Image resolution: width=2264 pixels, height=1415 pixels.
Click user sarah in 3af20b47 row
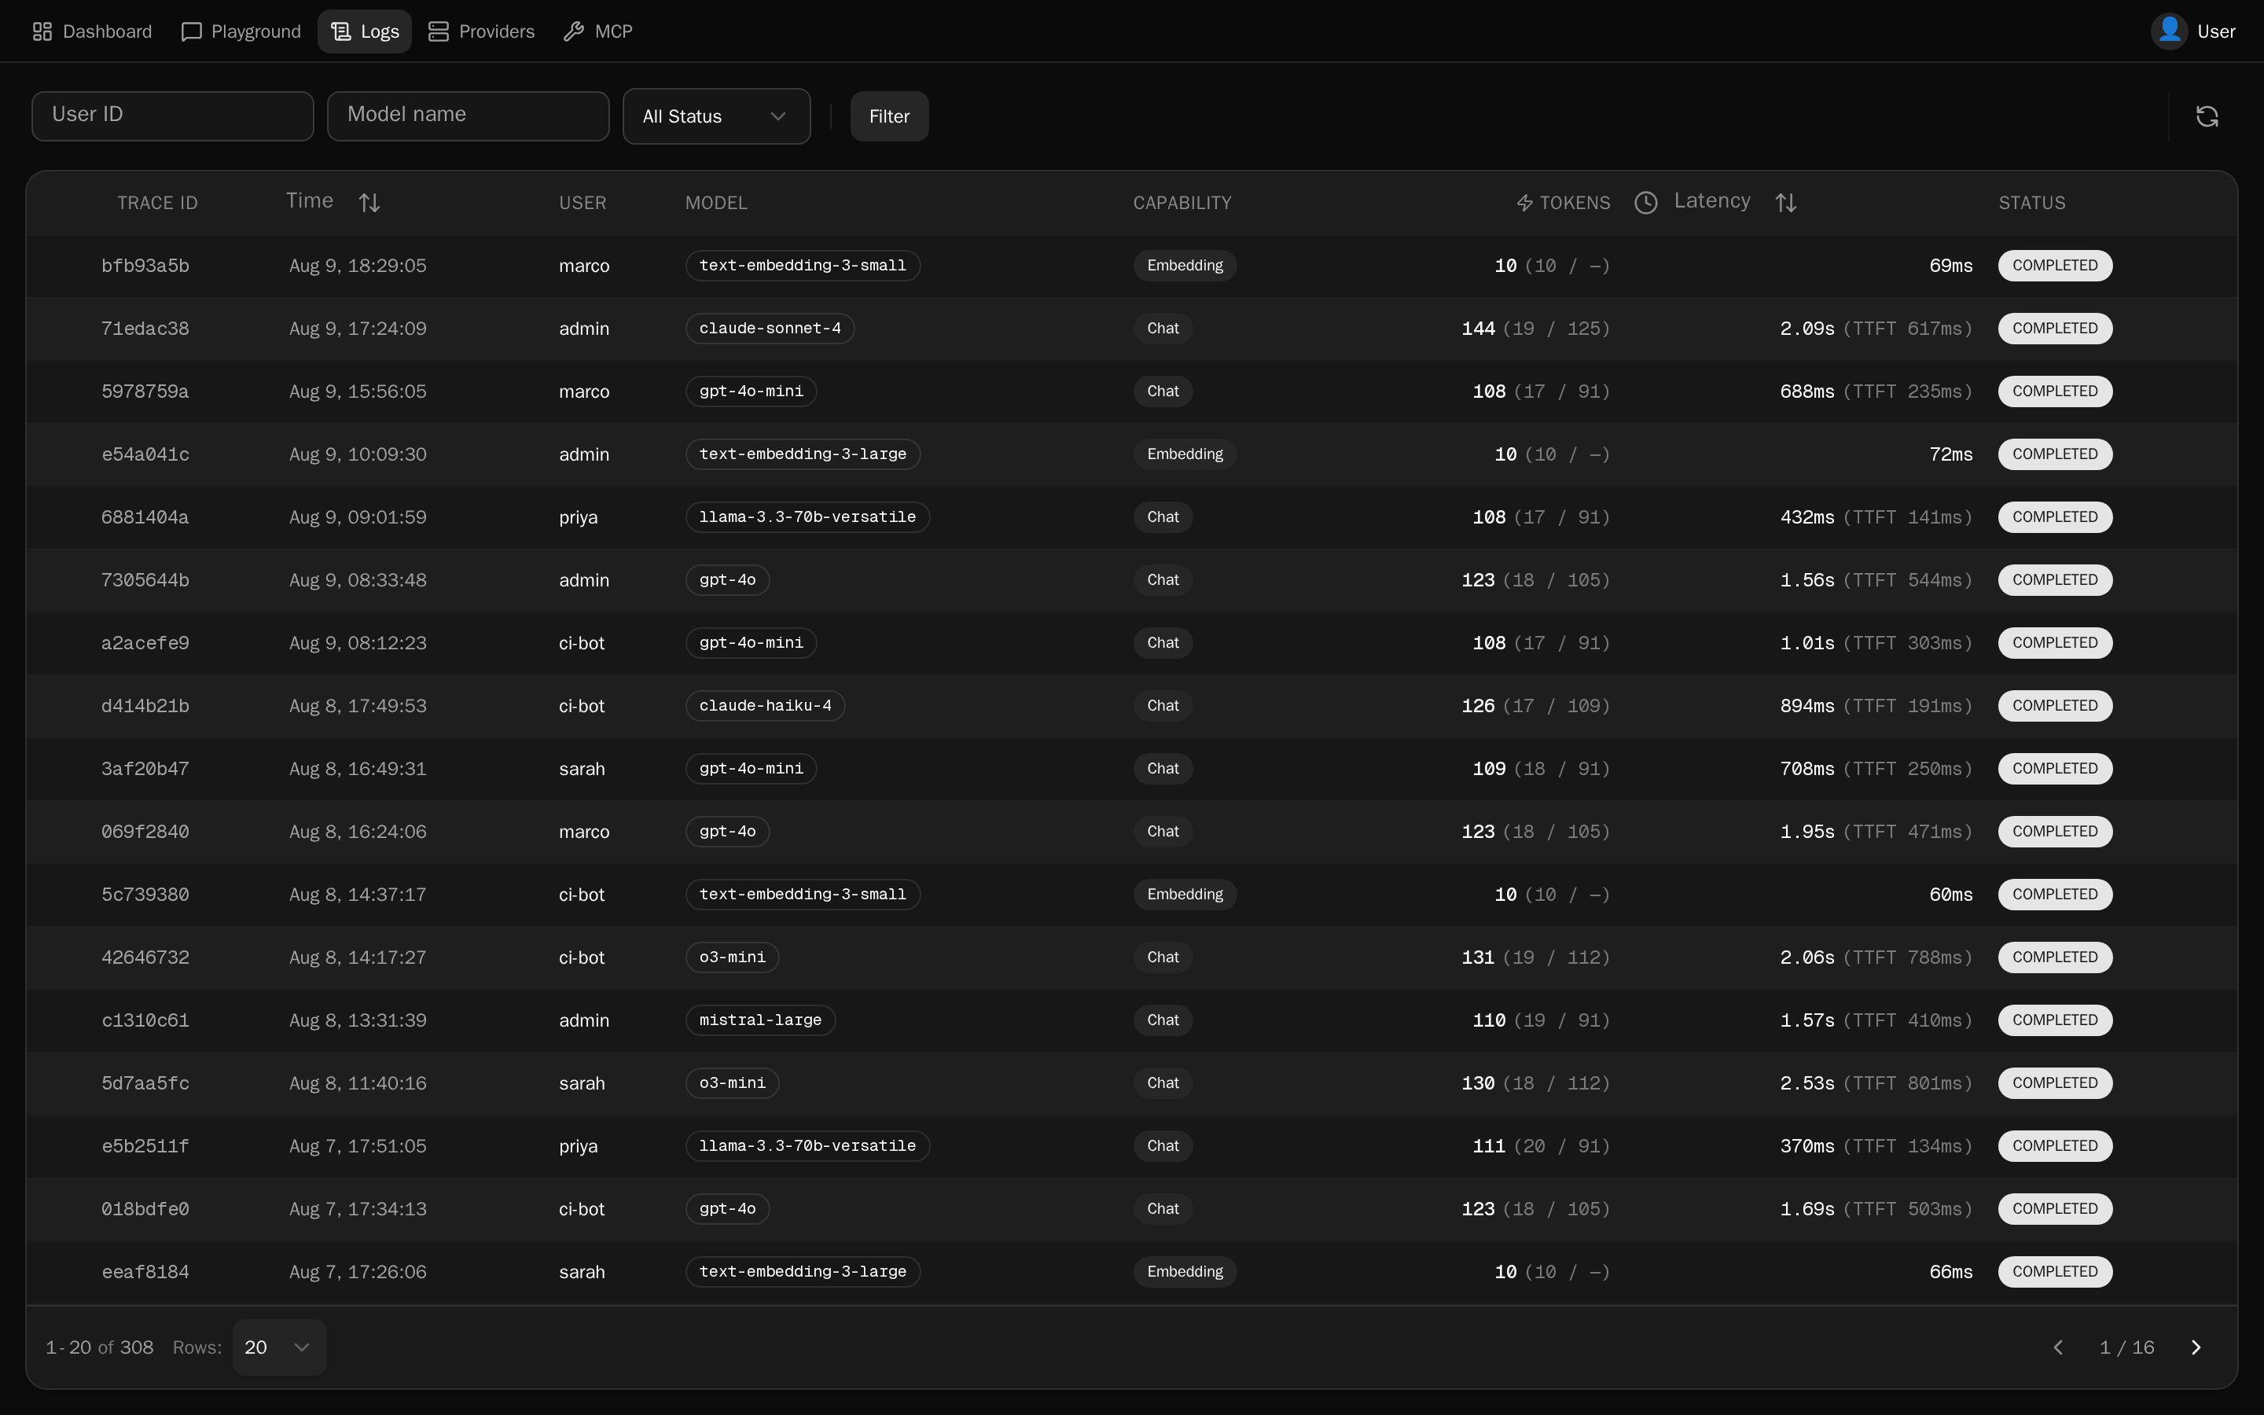(582, 768)
